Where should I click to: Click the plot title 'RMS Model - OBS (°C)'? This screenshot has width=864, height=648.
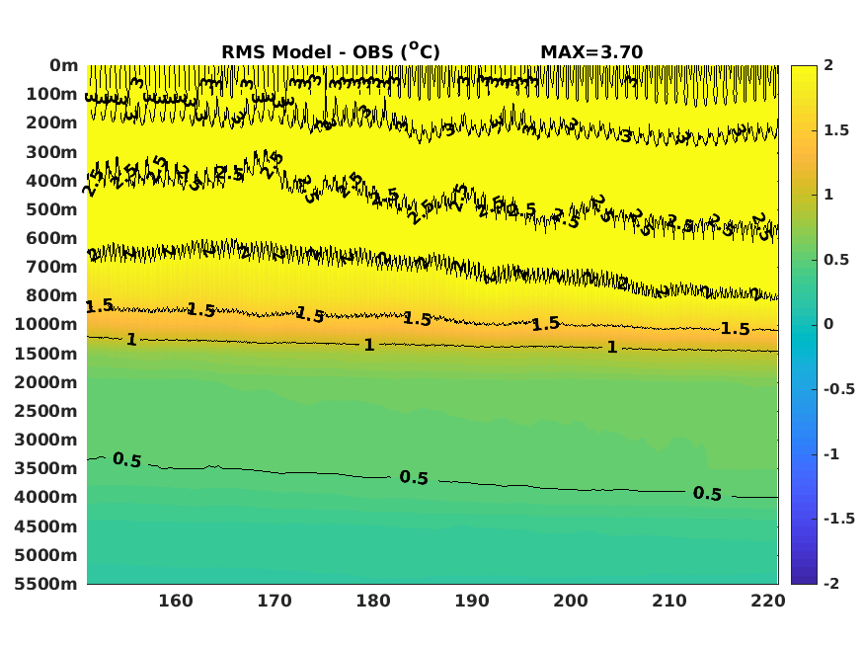pyautogui.click(x=331, y=51)
